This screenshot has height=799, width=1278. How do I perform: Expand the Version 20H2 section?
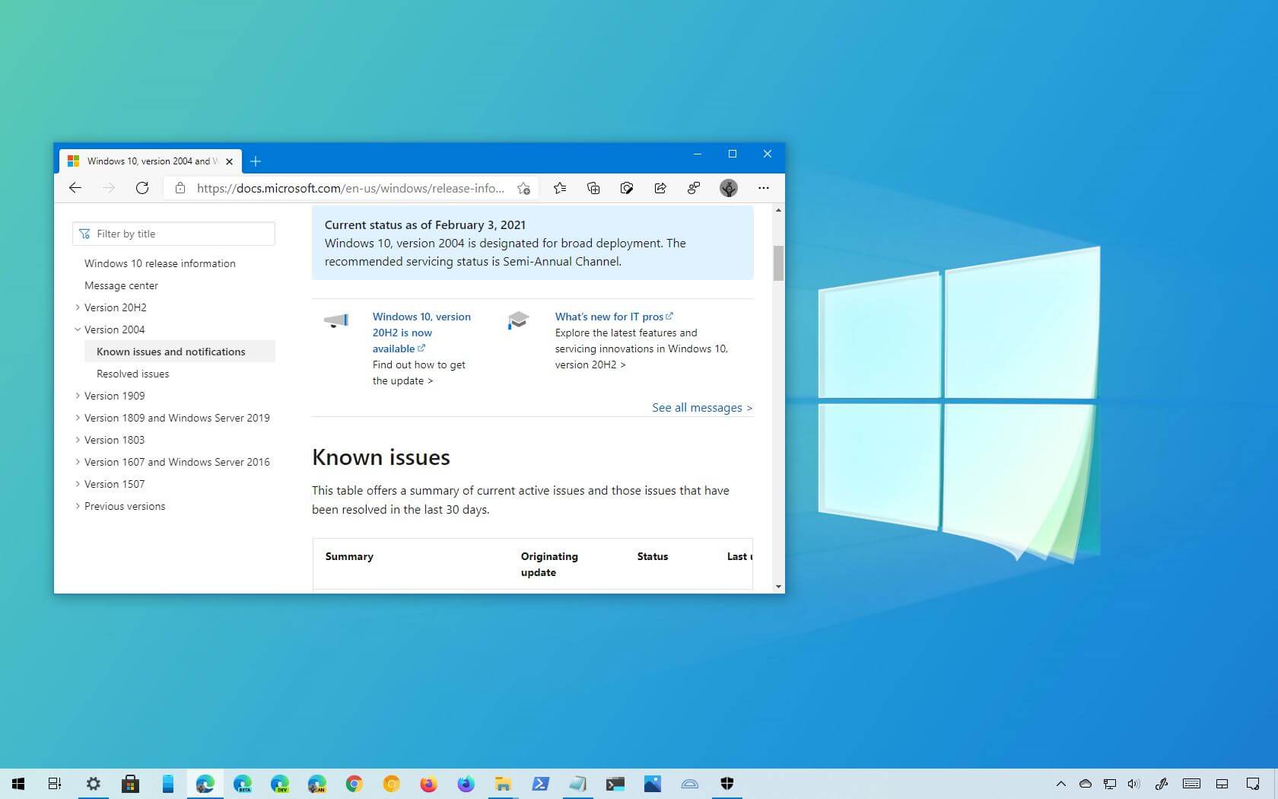point(78,307)
